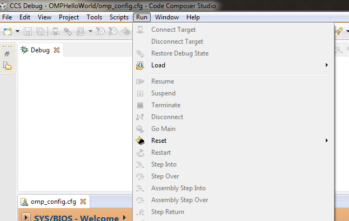Select Suspend in the Run menu
Screen dimensions: 349x221
[233, 93]
